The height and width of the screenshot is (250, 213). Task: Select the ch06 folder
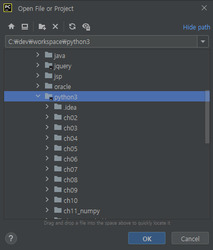[70, 159]
